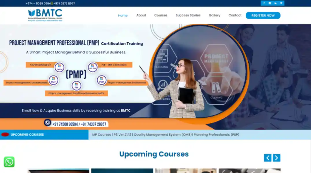Click the "Project management Professional" orange label
Image resolution: width=311 pixels, height=173 pixels.
point(127,82)
